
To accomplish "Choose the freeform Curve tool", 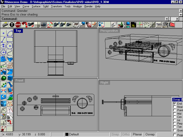I will pyautogui.click(x=10, y=52).
